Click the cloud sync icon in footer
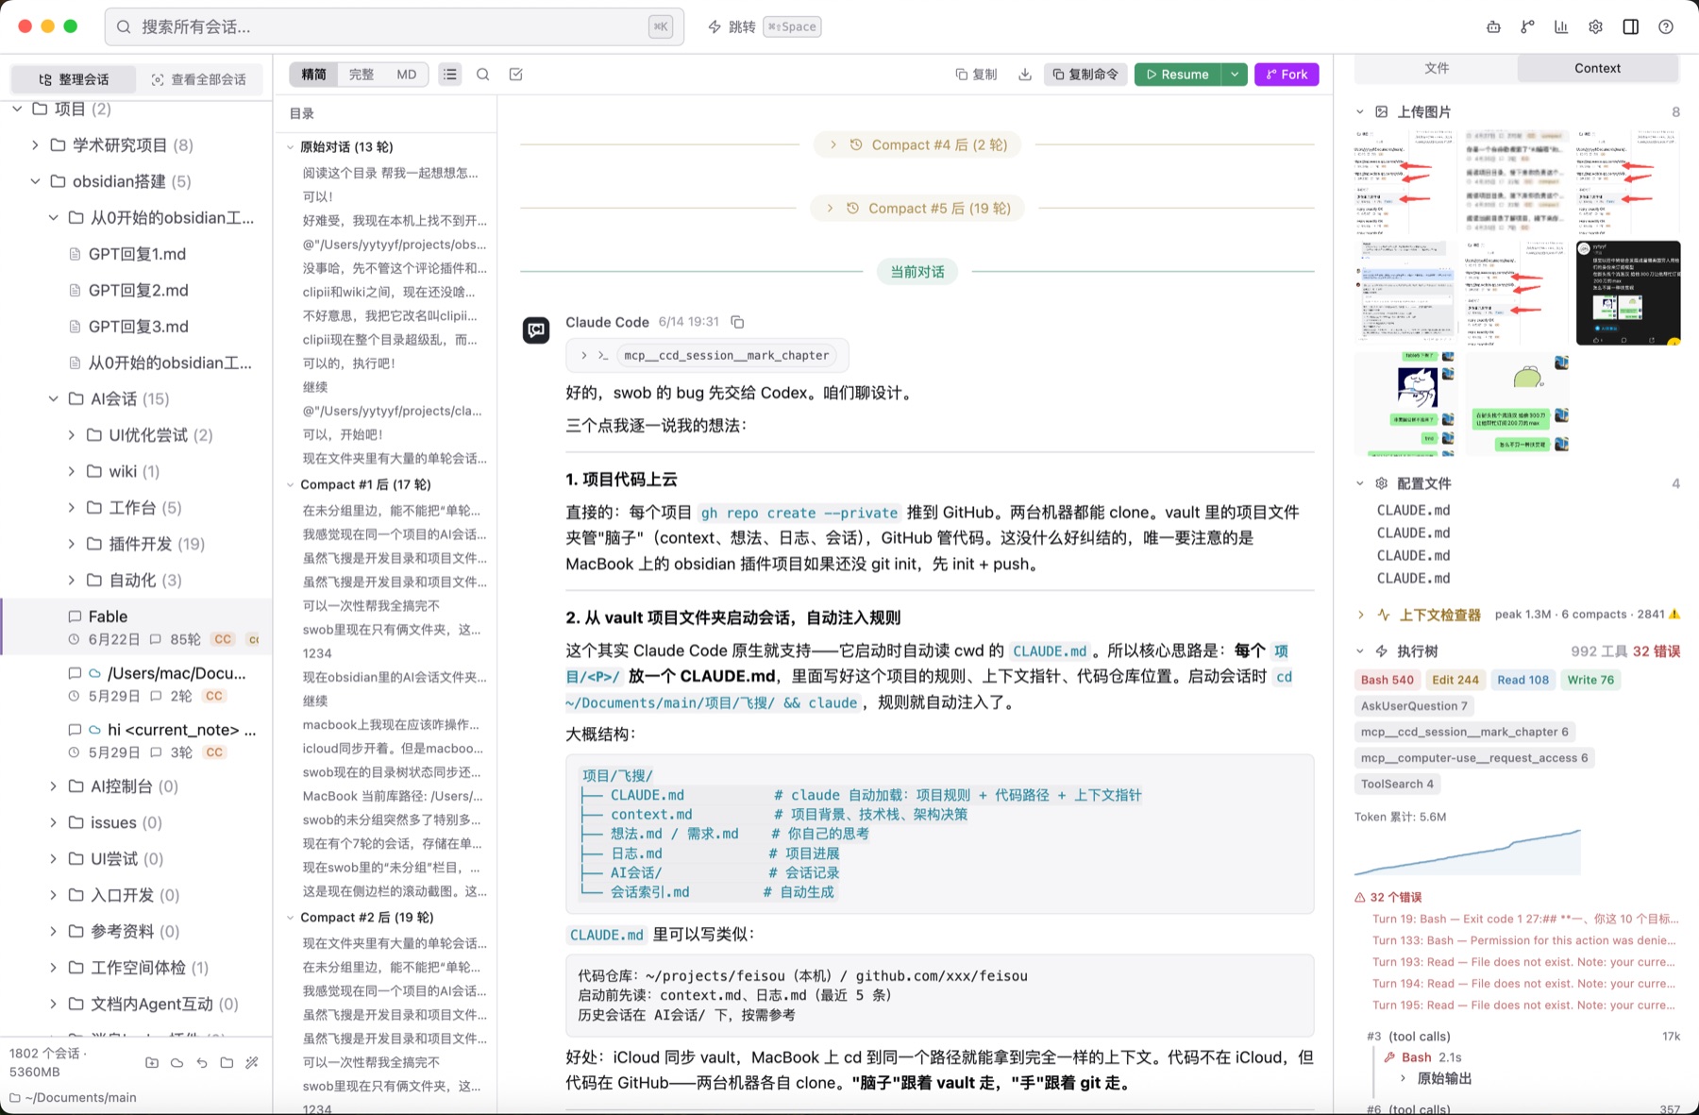This screenshot has height=1115, width=1699. click(x=177, y=1062)
